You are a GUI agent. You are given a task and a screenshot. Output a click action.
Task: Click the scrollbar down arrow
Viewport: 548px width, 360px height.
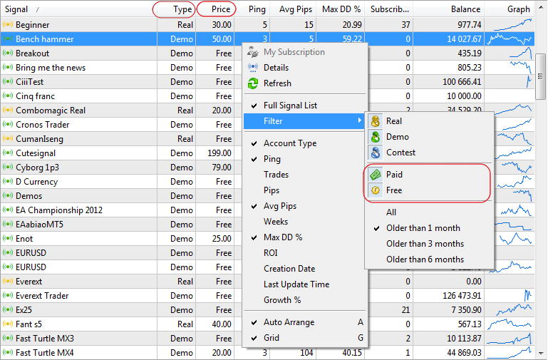click(x=540, y=354)
